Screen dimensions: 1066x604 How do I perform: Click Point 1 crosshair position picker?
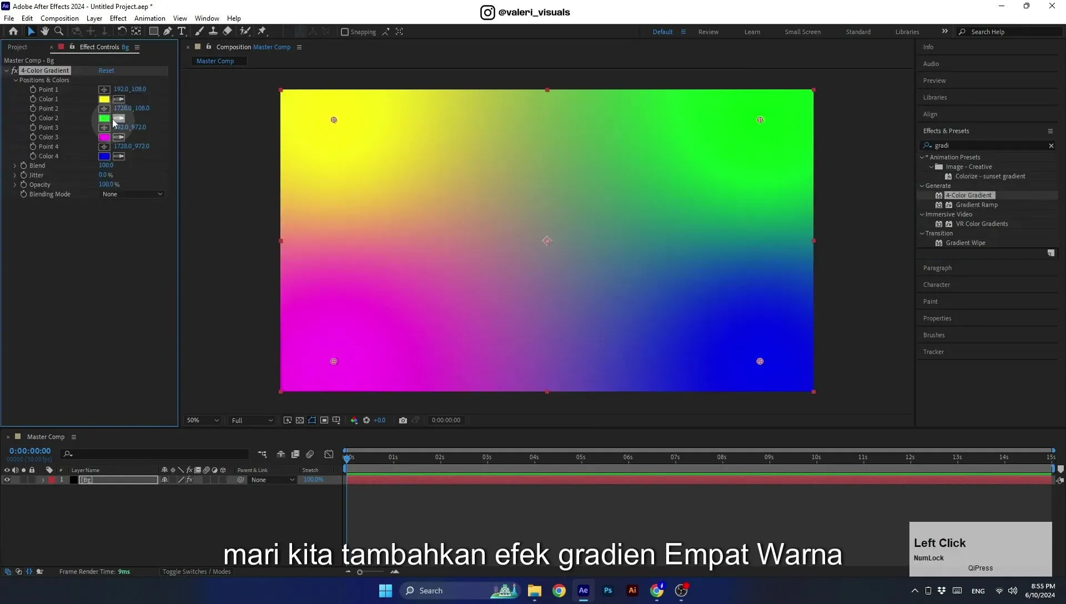pos(104,89)
